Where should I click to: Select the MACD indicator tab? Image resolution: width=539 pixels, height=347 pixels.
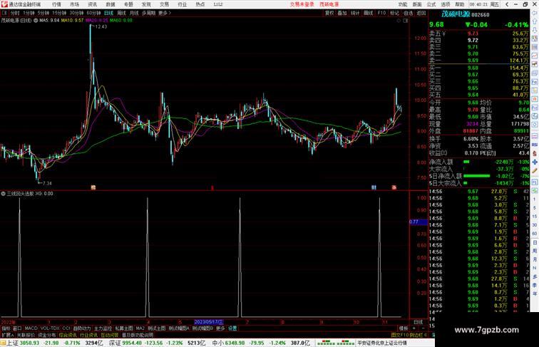31,328
